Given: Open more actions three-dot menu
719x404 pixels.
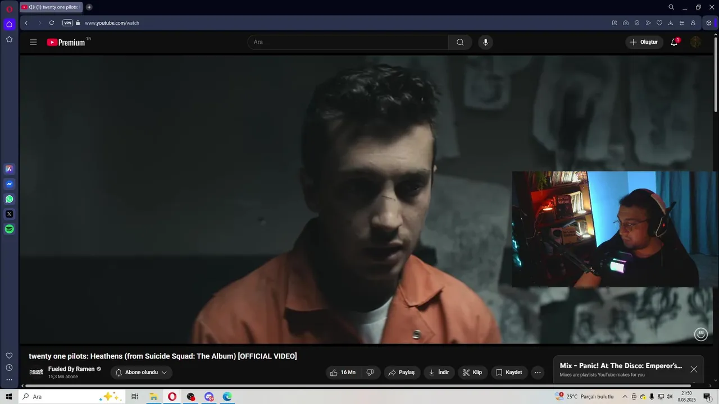Looking at the screenshot, I should click(x=538, y=373).
